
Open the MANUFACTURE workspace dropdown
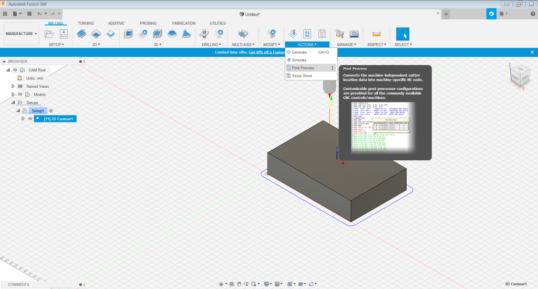pyautogui.click(x=21, y=34)
